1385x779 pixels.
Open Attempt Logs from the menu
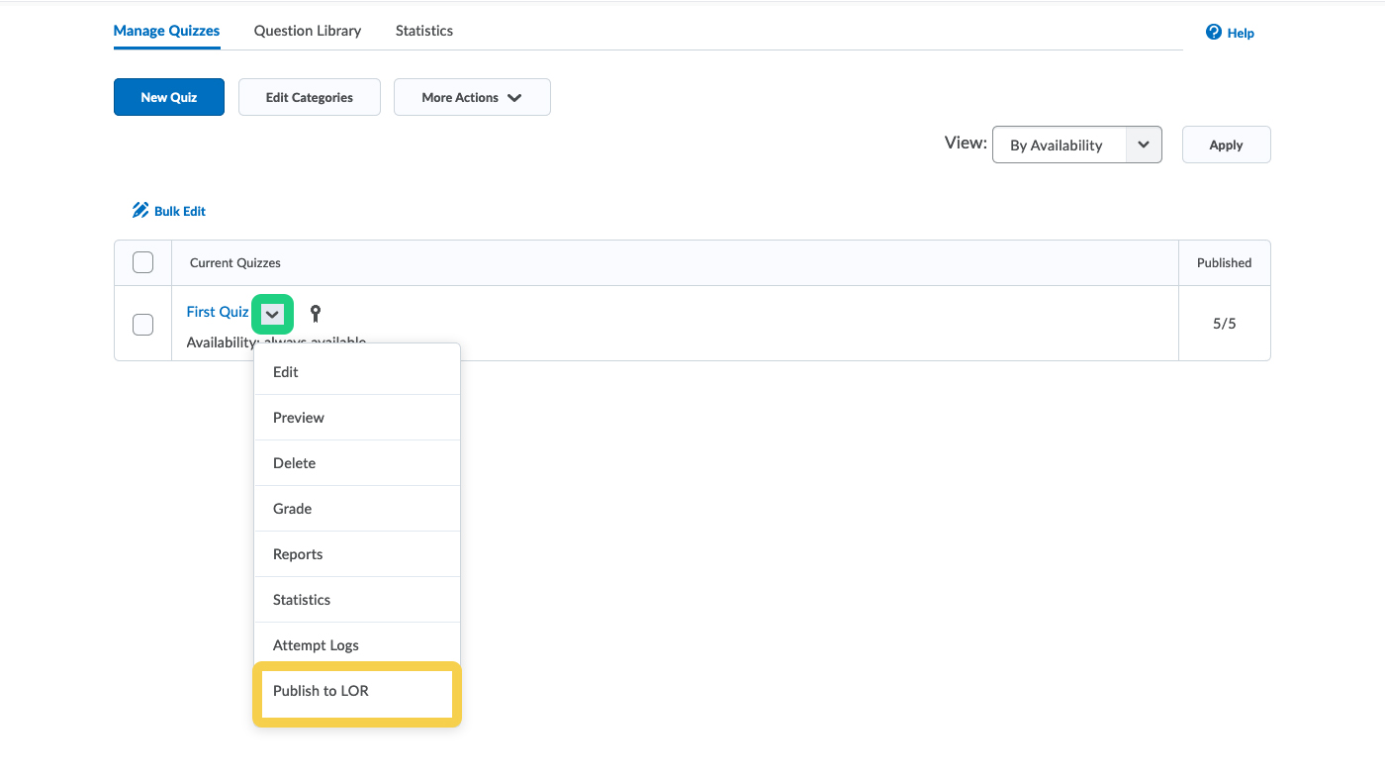tap(316, 645)
